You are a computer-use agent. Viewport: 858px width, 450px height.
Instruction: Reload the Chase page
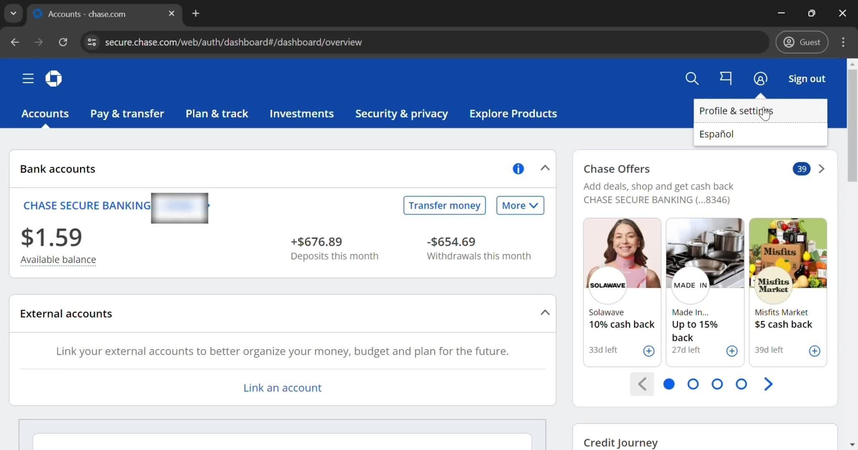63,42
